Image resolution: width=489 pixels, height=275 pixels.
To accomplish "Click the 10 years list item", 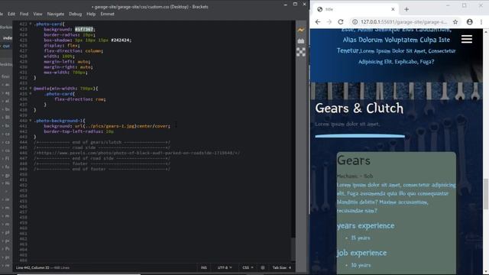I will pyautogui.click(x=361, y=265).
